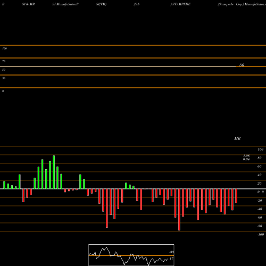Click the RSI axis label 30
This screenshot has height=266, width=266.
(4, 78)
